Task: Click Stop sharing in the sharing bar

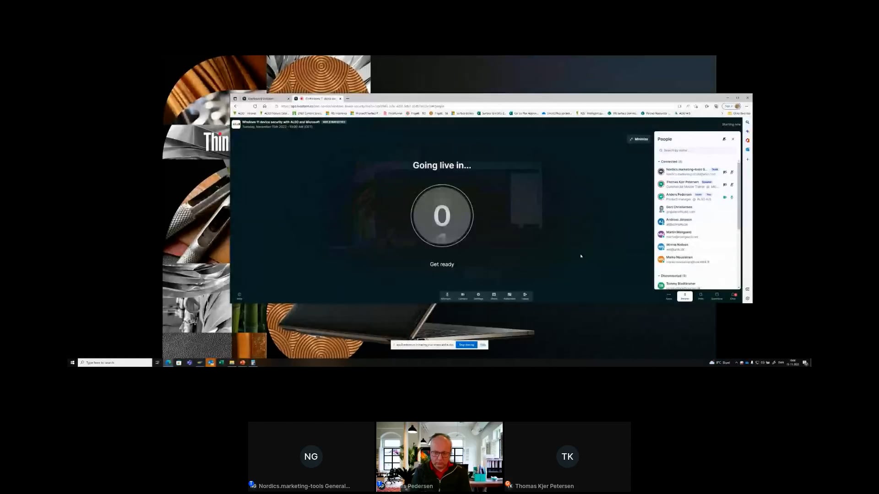Action: coord(467,345)
